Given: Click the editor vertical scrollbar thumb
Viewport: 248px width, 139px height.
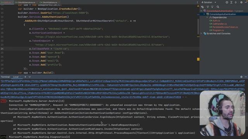Looking at the screenshot, I should tap(198, 27).
